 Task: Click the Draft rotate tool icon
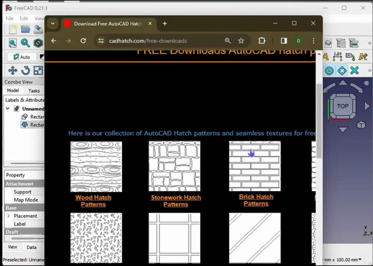pos(25,70)
